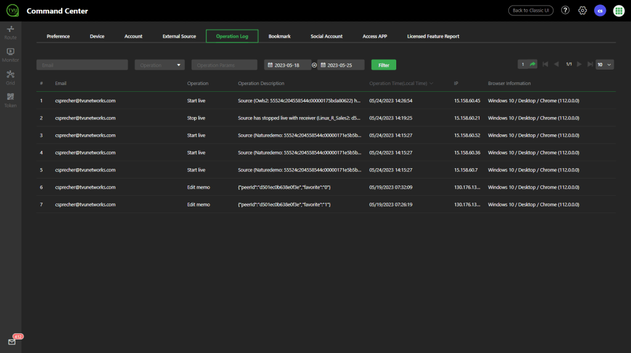Open start date picker 2023-05-18

(x=287, y=65)
